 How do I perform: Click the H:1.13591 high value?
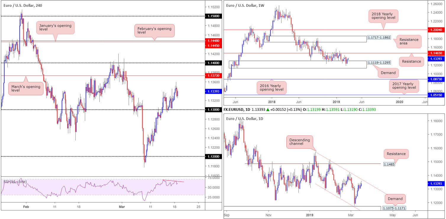[x=331, y=110]
